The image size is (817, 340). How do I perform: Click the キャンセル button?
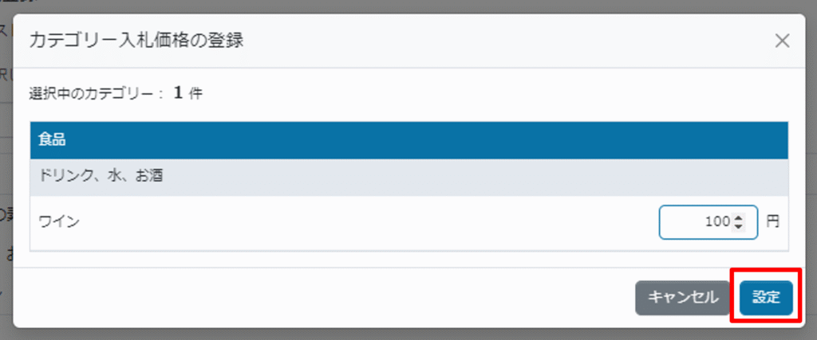point(683,298)
